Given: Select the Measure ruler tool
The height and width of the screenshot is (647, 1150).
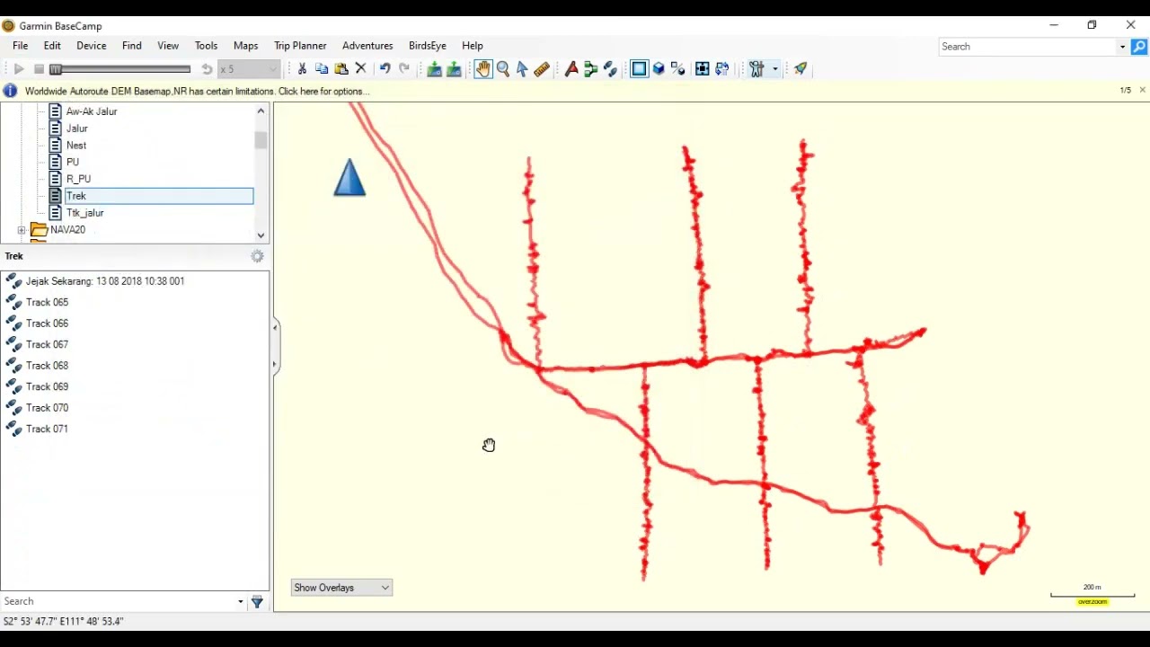Looking at the screenshot, I should point(542,69).
